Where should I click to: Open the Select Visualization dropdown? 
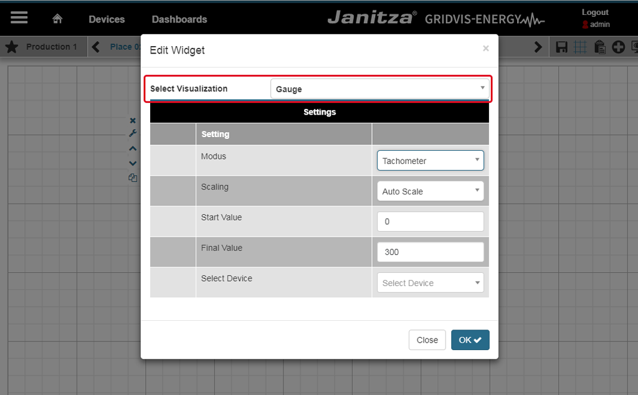[x=380, y=88]
